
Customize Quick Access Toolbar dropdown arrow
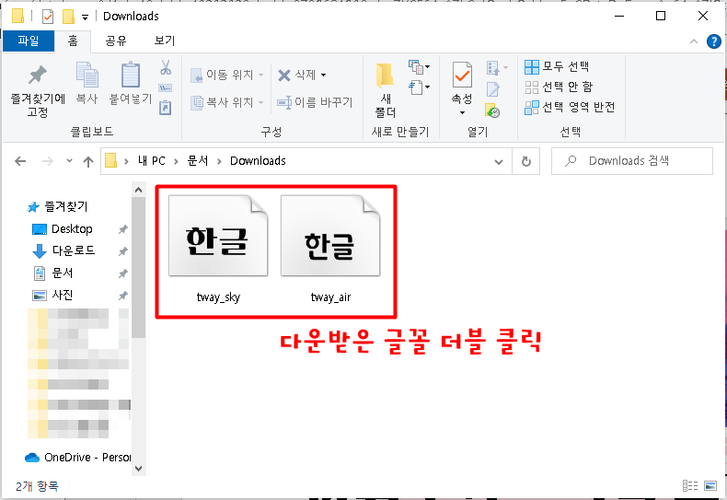[85, 17]
